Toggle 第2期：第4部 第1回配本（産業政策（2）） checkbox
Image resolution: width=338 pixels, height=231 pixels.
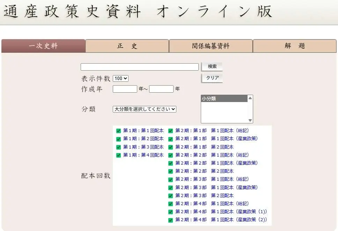pos(170,220)
